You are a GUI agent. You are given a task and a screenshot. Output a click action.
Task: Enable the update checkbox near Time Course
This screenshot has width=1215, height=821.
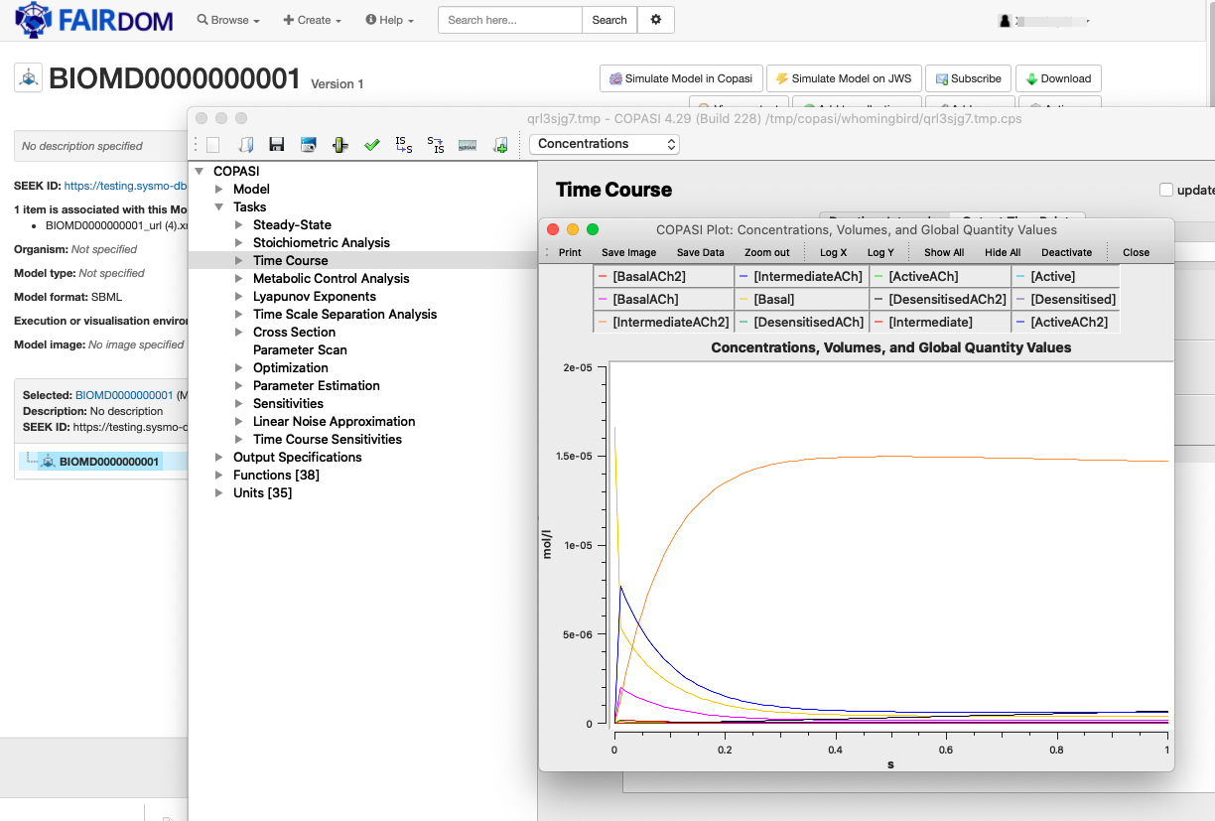point(1166,190)
